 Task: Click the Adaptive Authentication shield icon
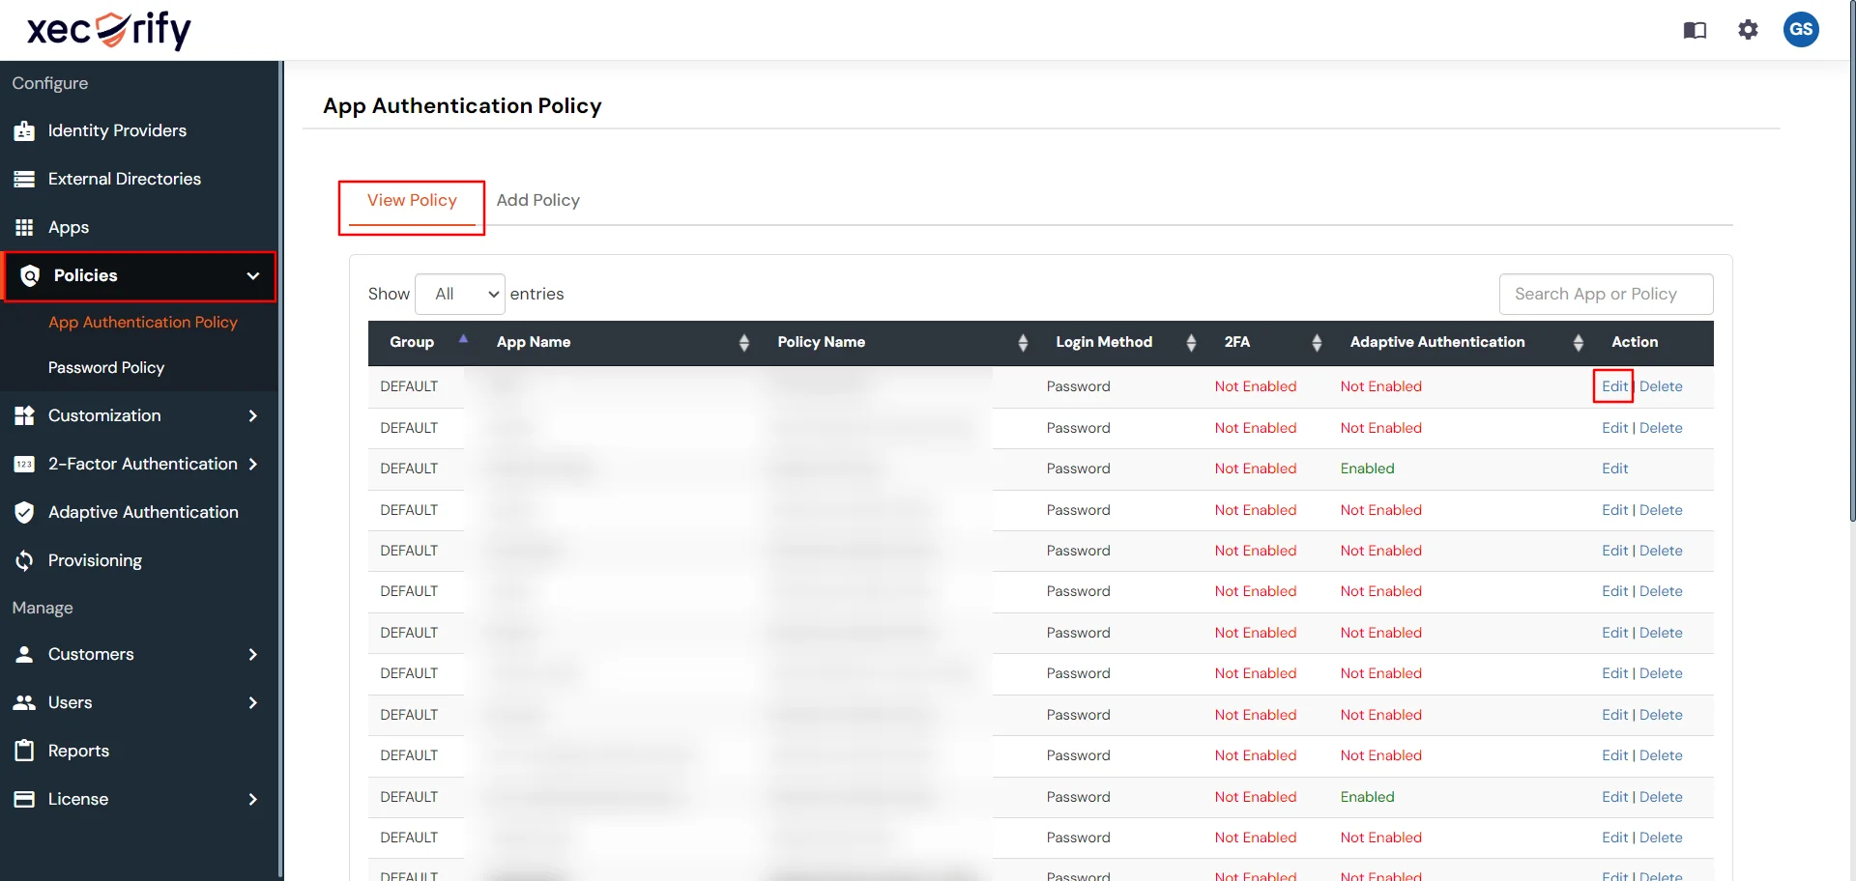(24, 512)
